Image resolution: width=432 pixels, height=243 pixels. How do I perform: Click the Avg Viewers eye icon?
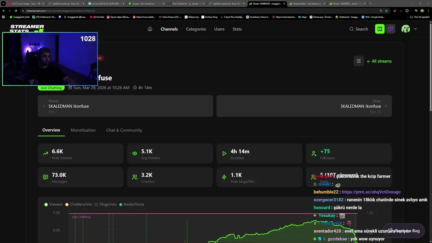(135, 154)
